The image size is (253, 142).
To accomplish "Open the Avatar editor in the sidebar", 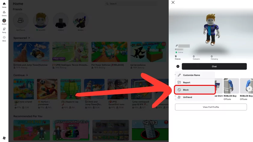I will tap(4, 22).
